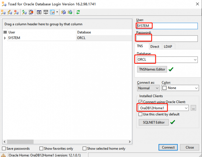This screenshot has width=202, height=157.
Task: Click the row indicator header grid icon
Action: pyautogui.click(x=5, y=32)
